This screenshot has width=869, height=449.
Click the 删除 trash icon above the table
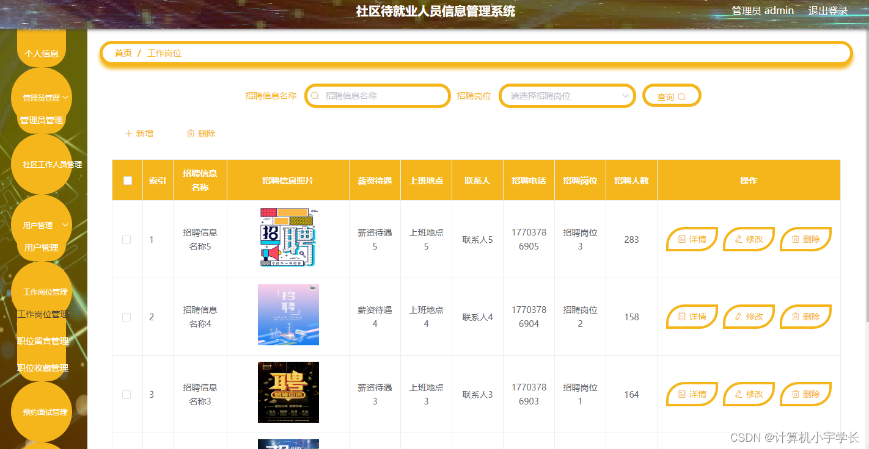190,133
